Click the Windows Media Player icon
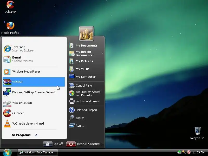 click(x=7, y=72)
